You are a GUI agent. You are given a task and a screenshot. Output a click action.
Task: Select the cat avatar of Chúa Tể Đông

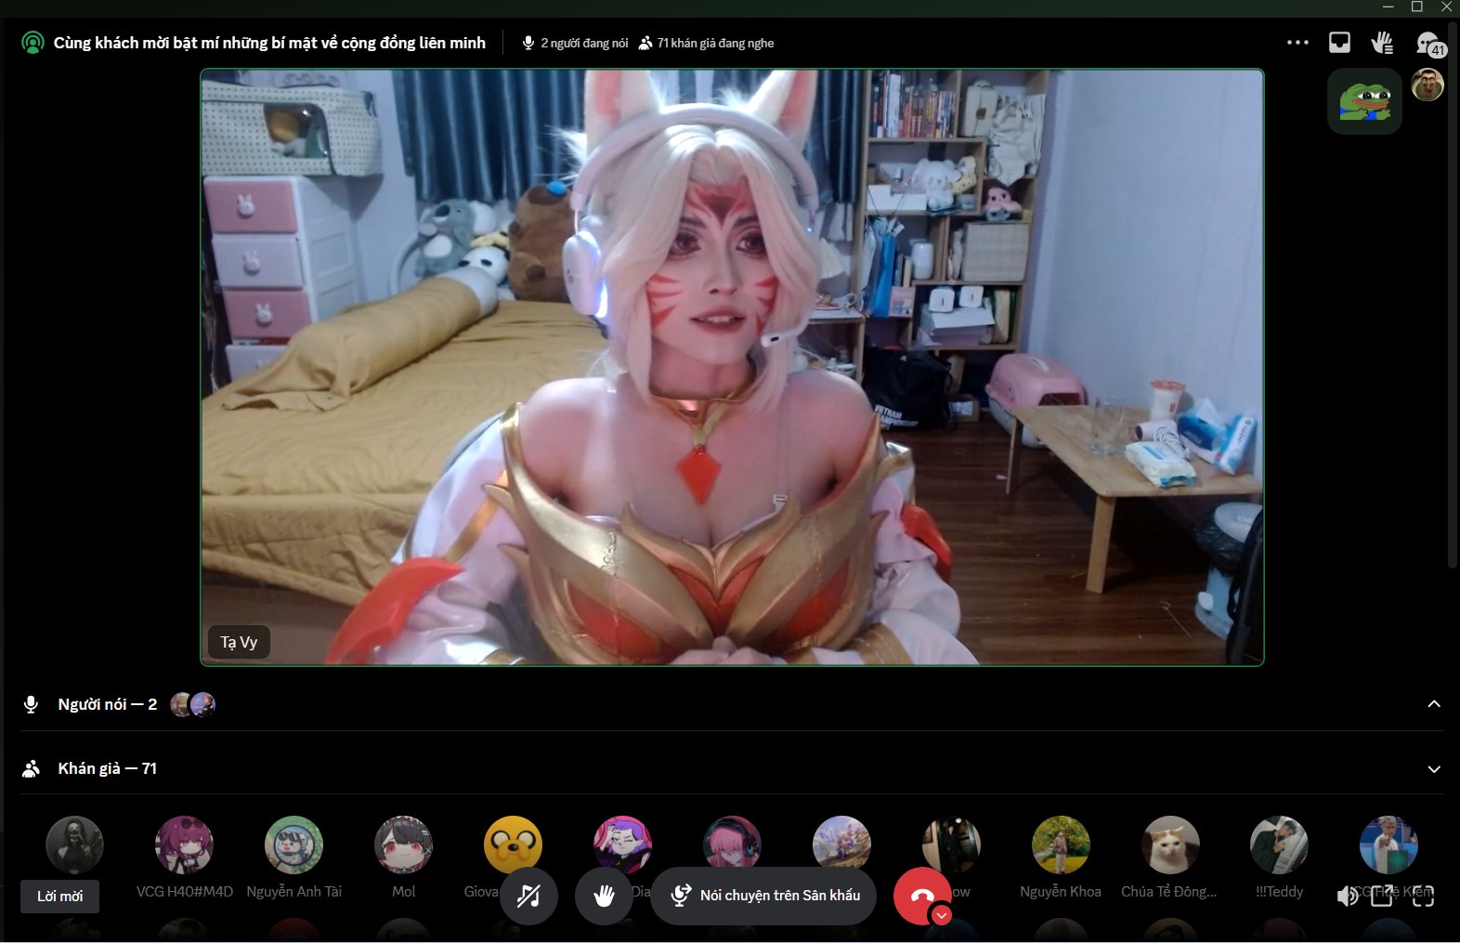(1170, 845)
